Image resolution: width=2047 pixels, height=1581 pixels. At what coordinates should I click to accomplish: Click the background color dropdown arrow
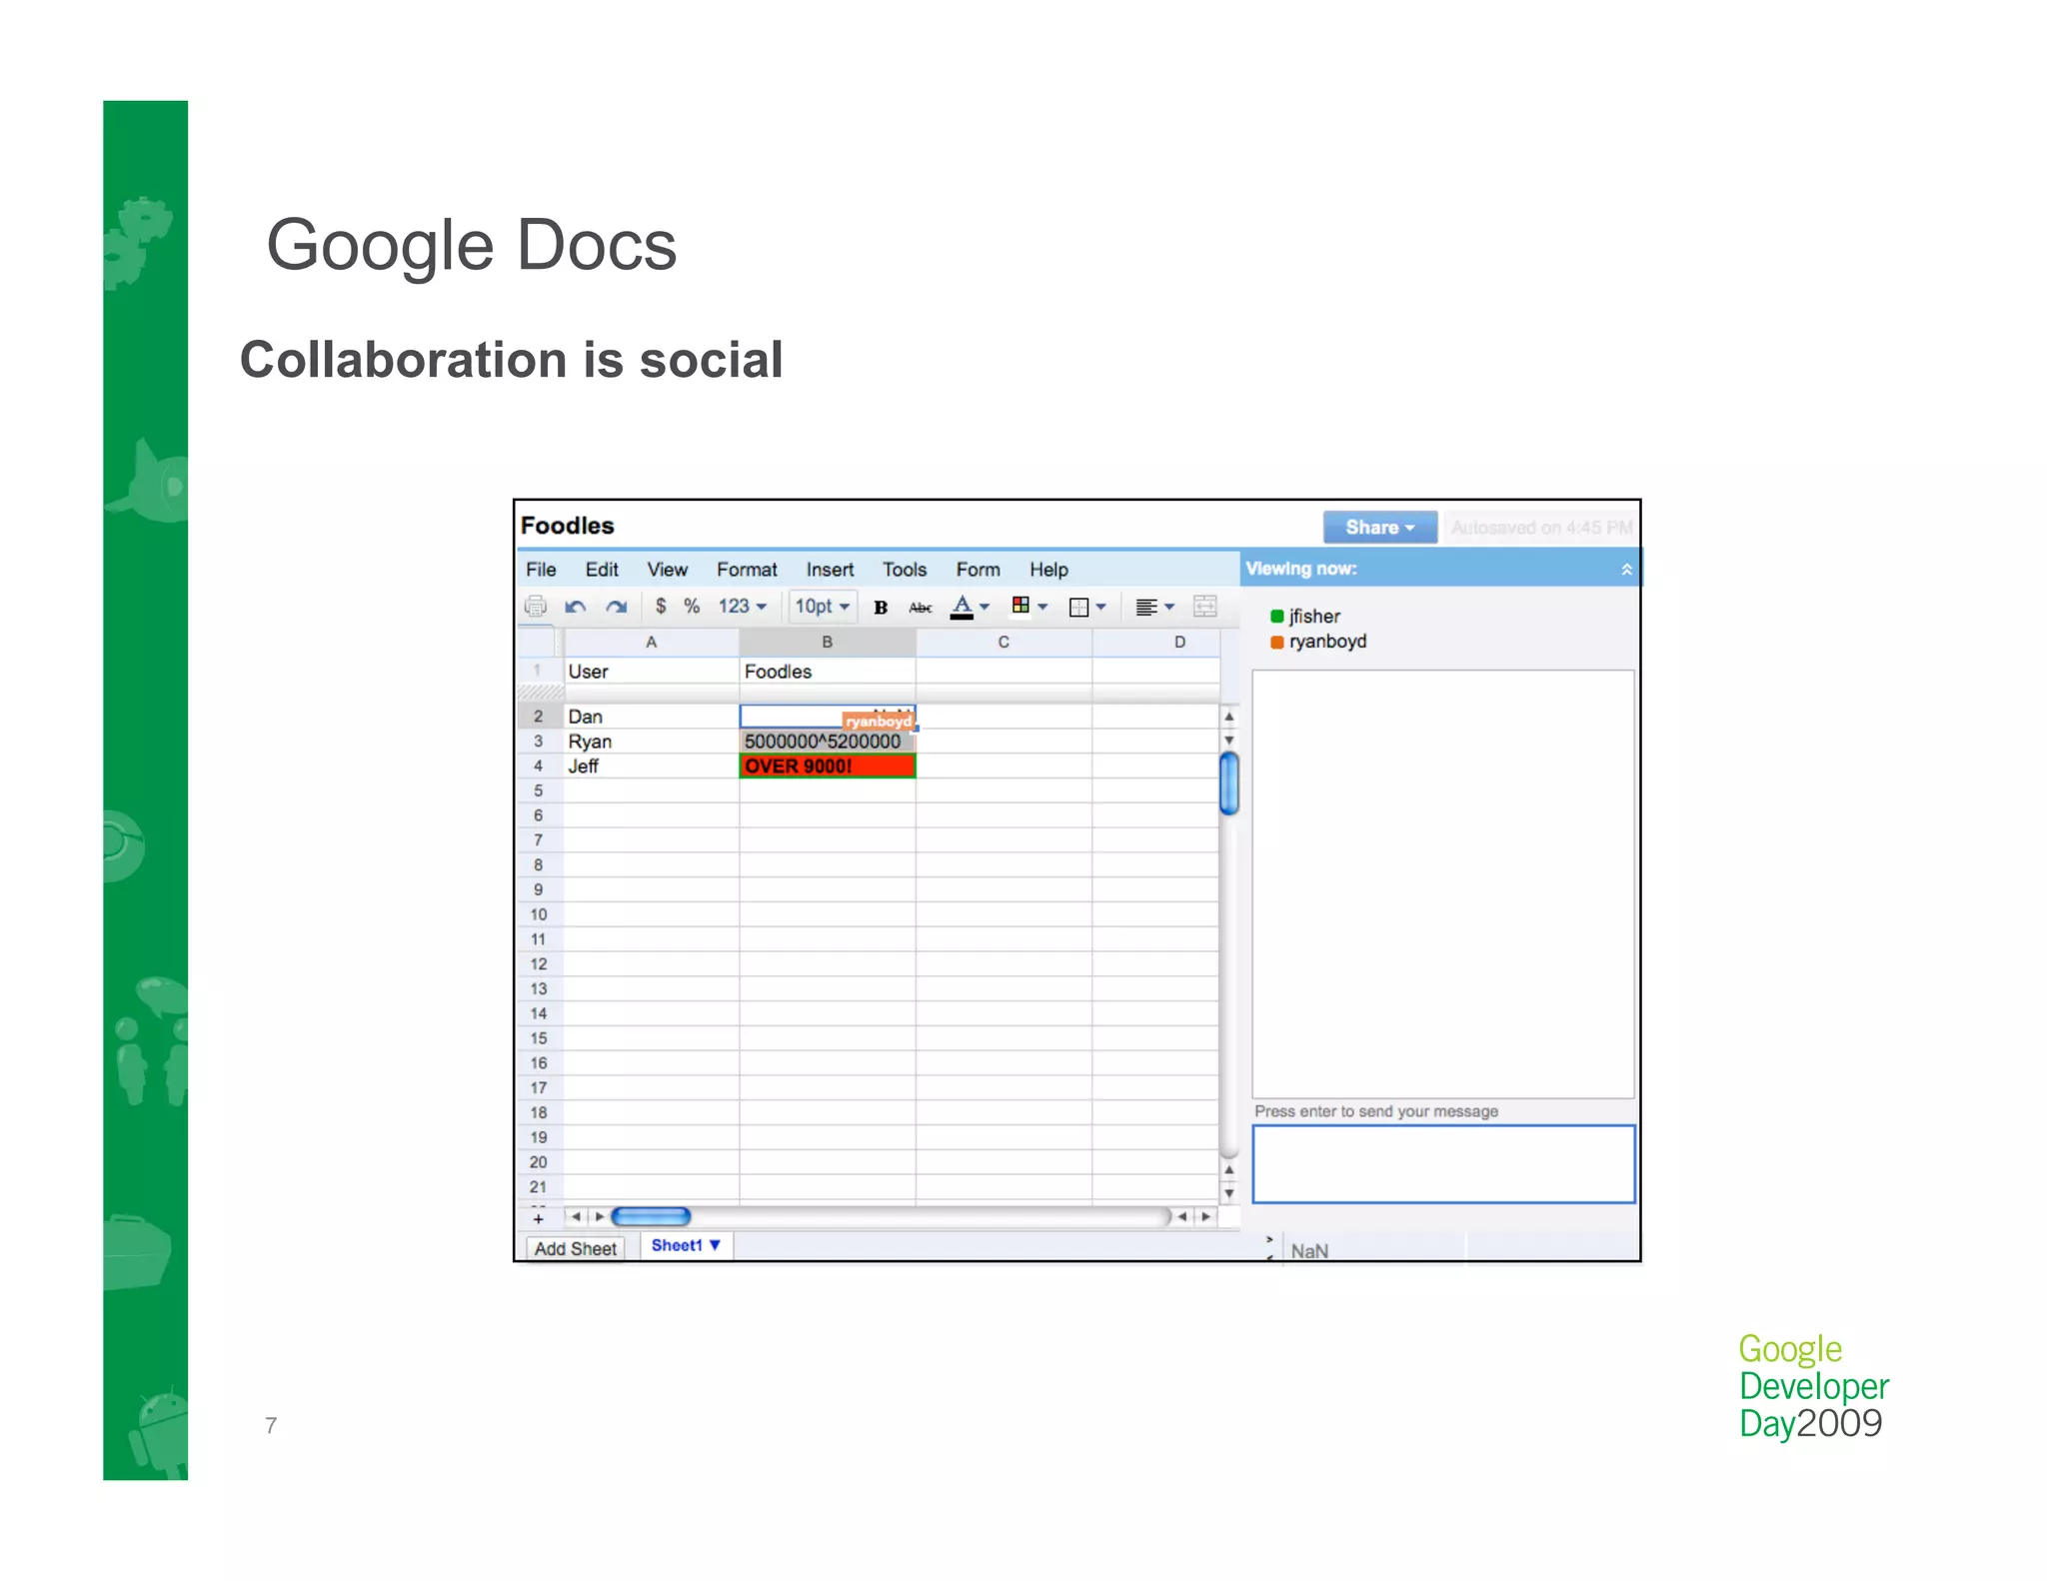tap(1042, 607)
